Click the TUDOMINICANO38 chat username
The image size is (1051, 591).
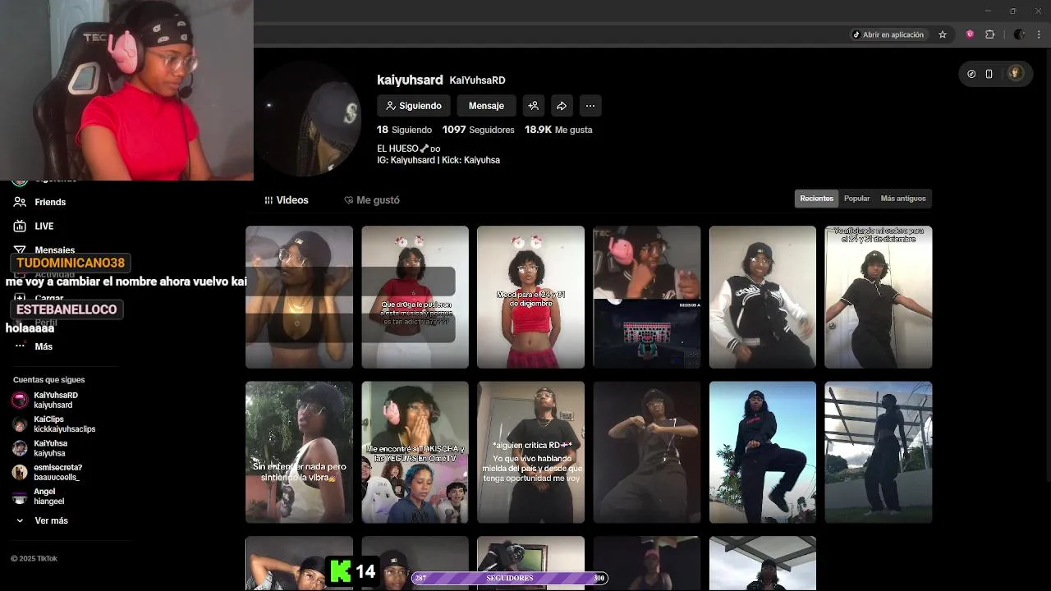(71, 263)
